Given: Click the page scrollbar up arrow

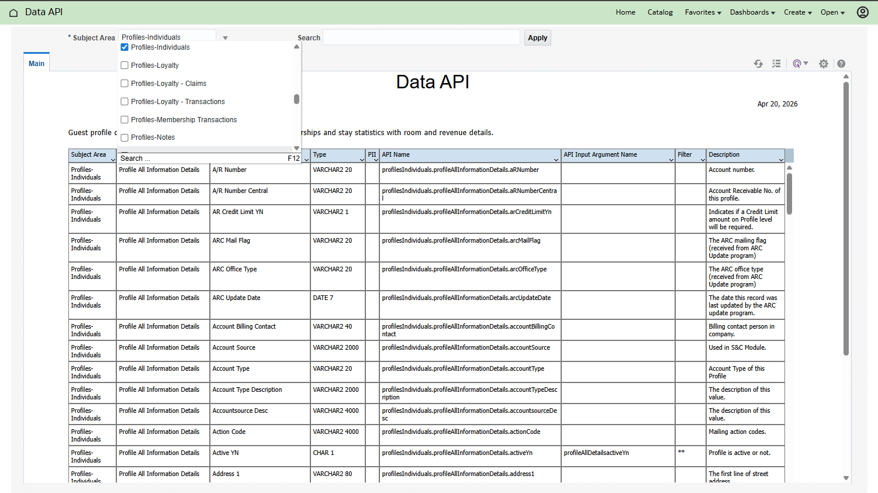Looking at the screenshot, I should (846, 77).
